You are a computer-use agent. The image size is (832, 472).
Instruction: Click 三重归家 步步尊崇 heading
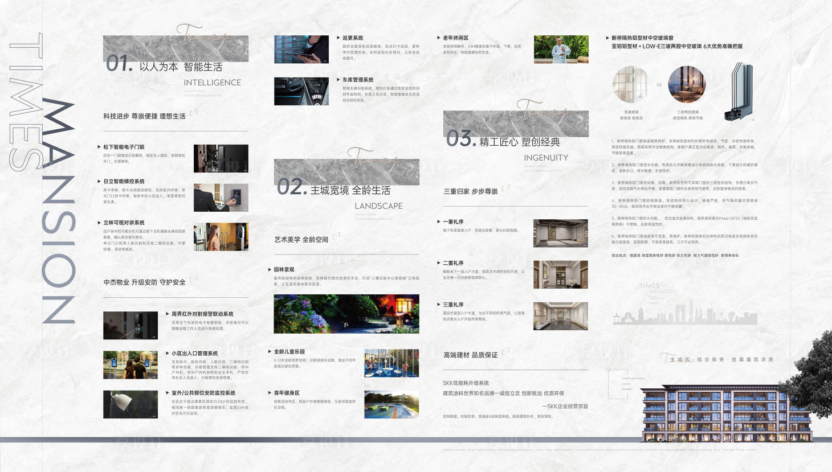470,191
